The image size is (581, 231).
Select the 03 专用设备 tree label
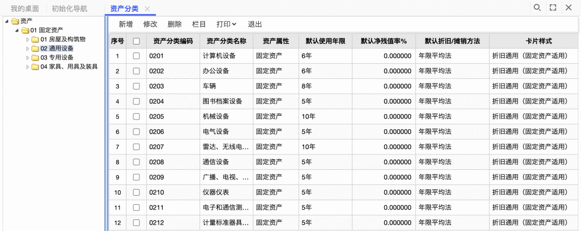tap(57, 57)
